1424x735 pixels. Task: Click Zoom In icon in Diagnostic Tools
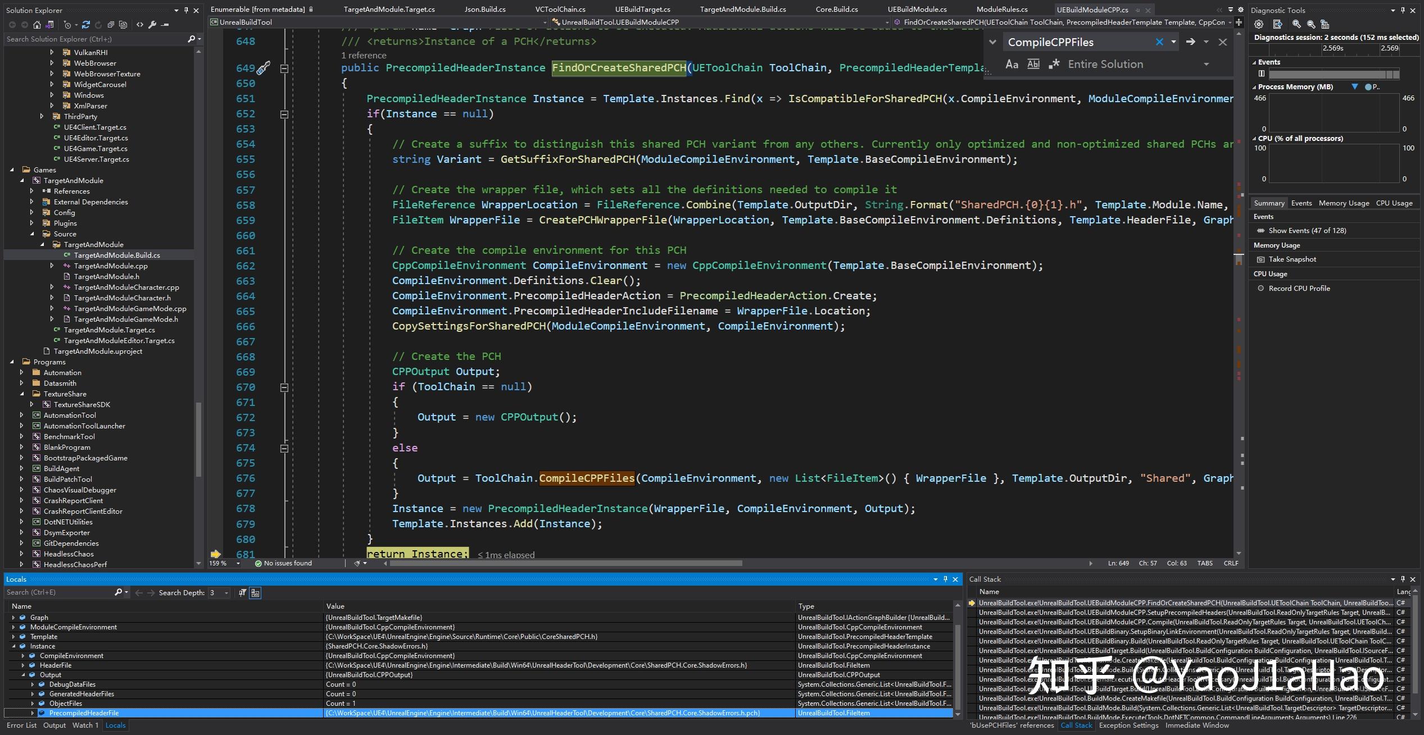[1296, 24]
